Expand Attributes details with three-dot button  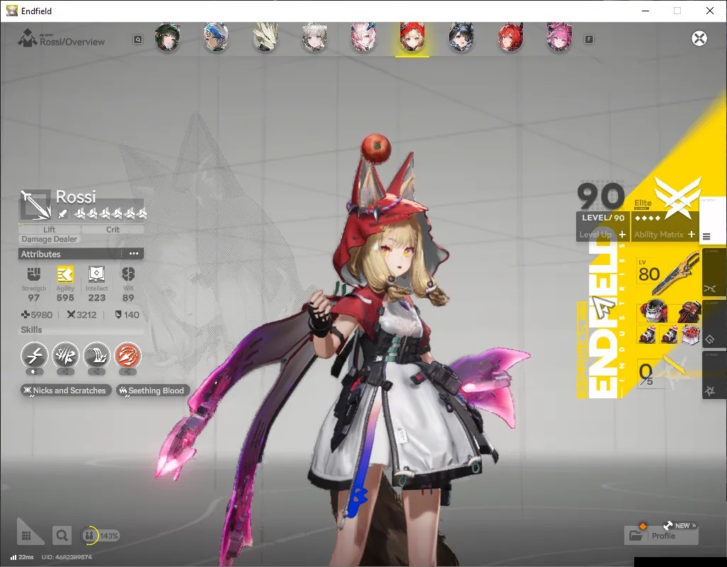(134, 254)
